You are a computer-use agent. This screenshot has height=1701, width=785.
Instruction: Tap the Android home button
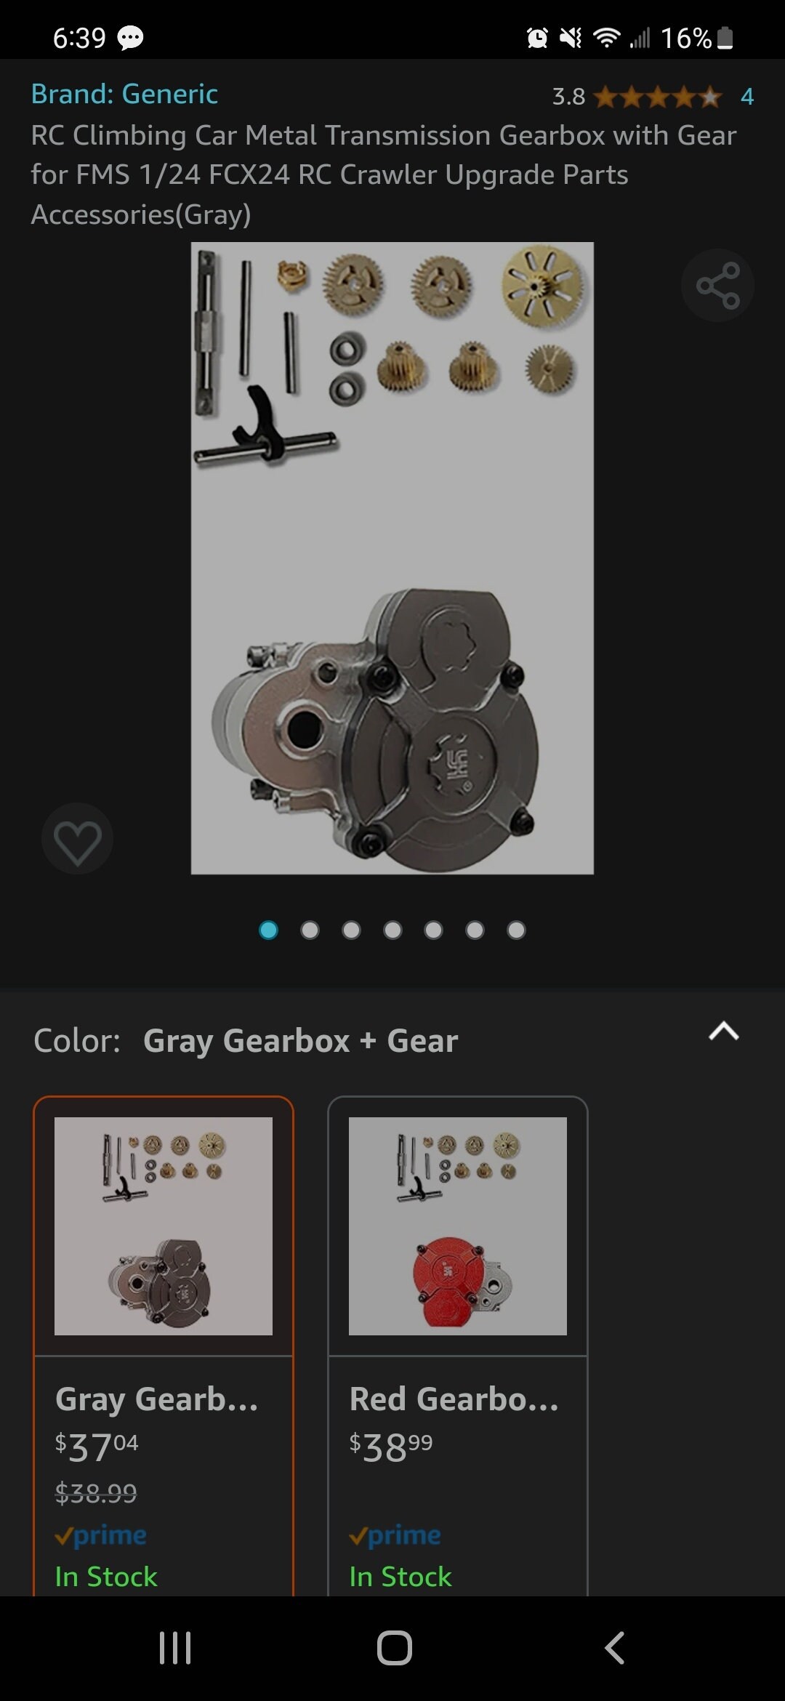click(x=395, y=1648)
